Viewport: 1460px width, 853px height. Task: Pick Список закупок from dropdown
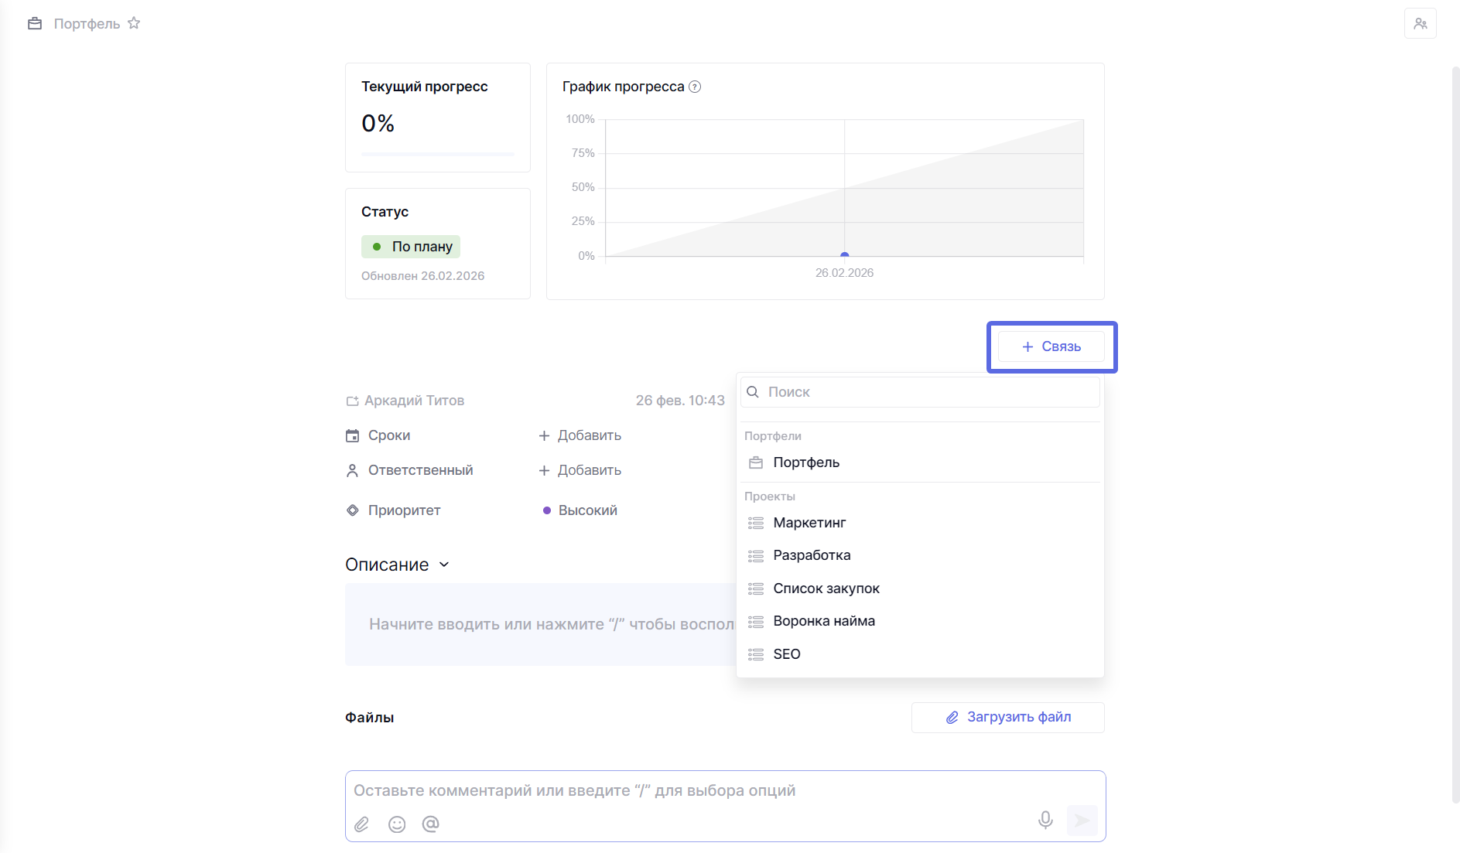click(x=826, y=589)
